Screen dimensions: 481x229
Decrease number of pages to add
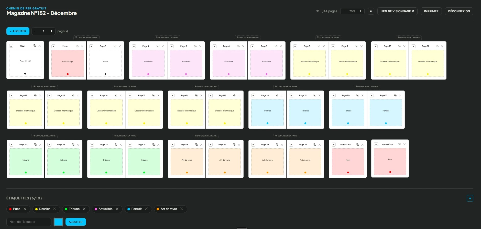[36, 31]
